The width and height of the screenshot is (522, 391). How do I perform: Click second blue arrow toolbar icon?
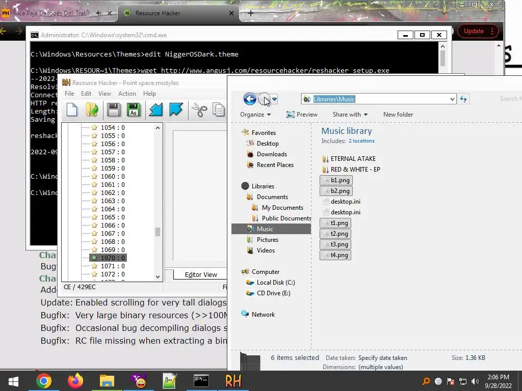pyautogui.click(x=176, y=110)
